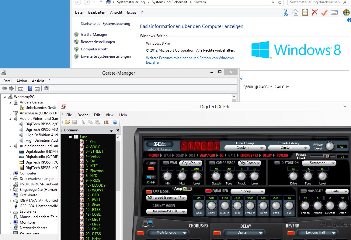
Task: Click the Computerschutz link
Action: click(x=94, y=49)
